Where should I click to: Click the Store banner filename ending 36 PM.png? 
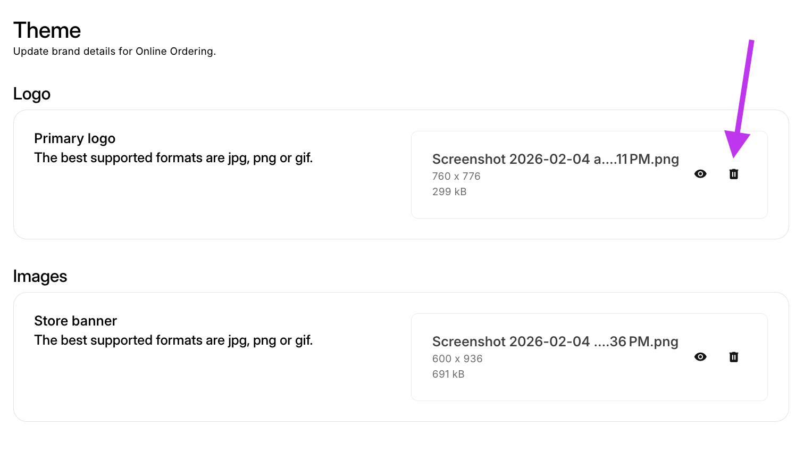555,341
